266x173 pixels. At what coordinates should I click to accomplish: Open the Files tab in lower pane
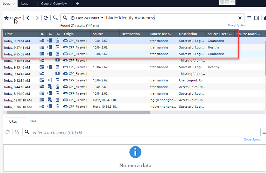[33, 121]
